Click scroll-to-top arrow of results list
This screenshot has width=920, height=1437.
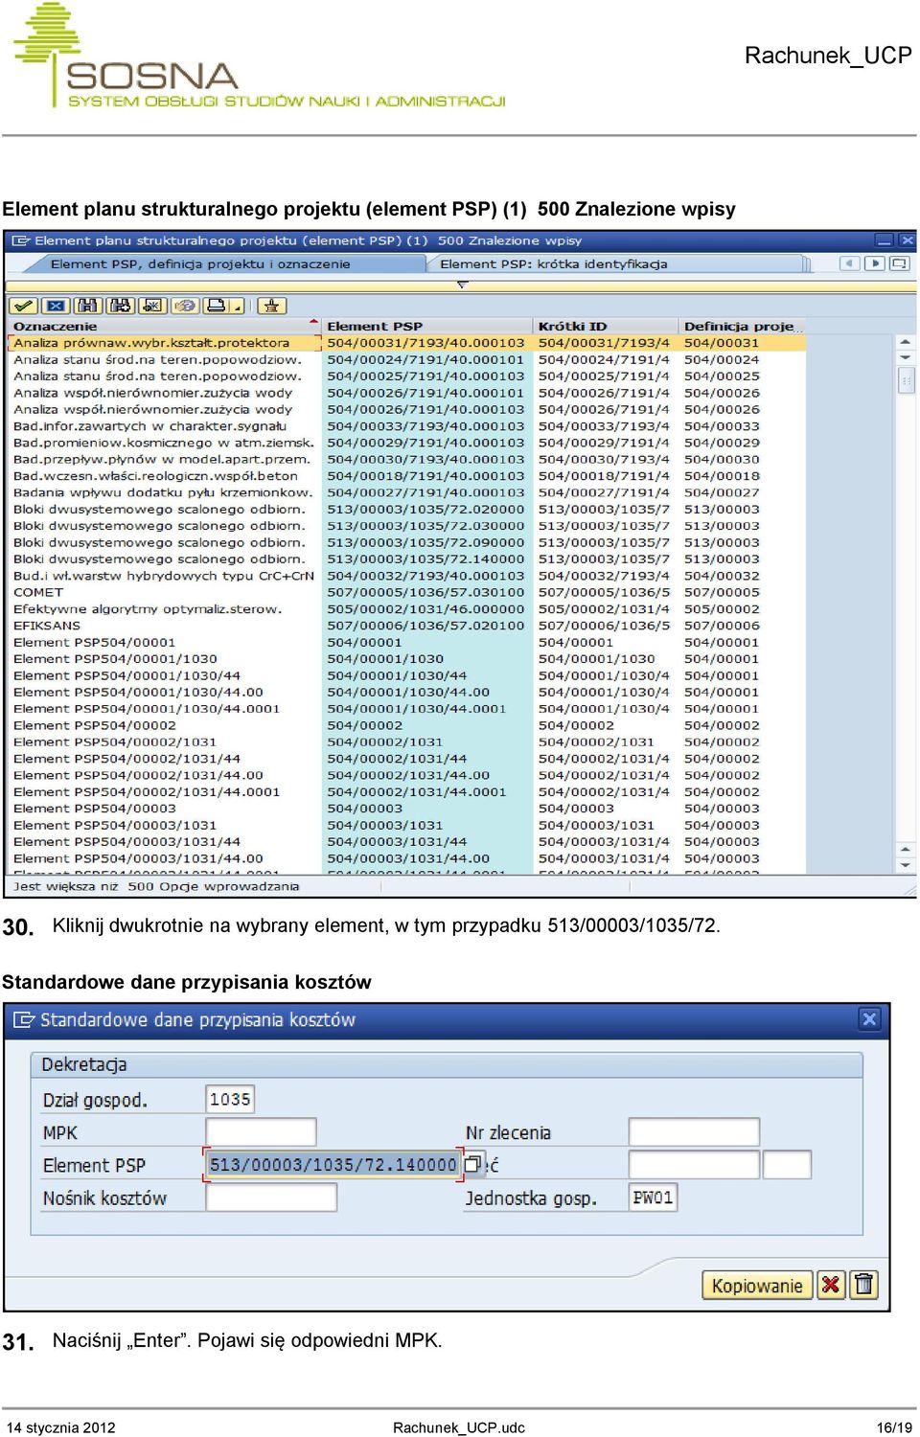pyautogui.click(x=906, y=341)
